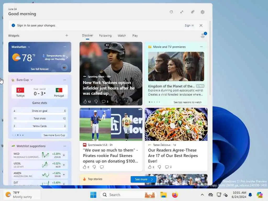Image resolution: width=268 pixels, height=201 pixels.
Task: Click See top reasons to watch
Action: [187, 102]
